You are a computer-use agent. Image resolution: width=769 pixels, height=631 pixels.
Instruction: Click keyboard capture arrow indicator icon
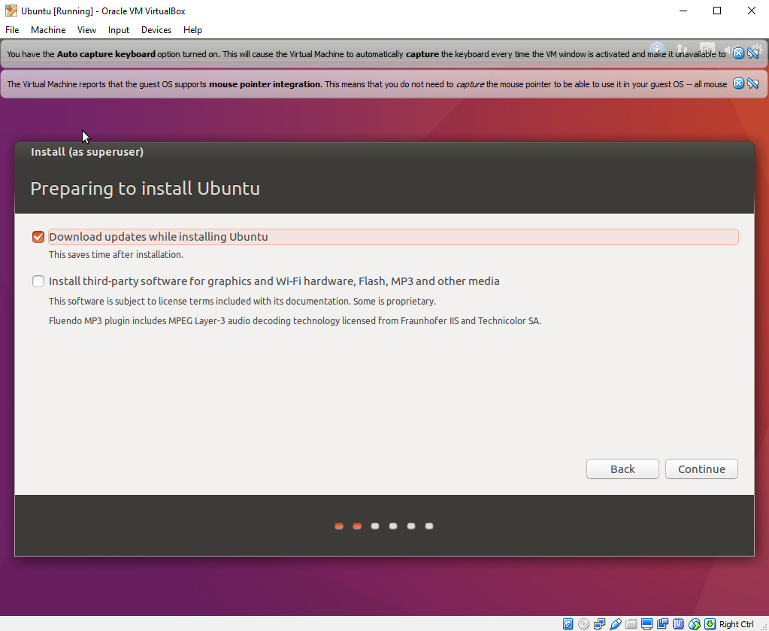click(710, 624)
